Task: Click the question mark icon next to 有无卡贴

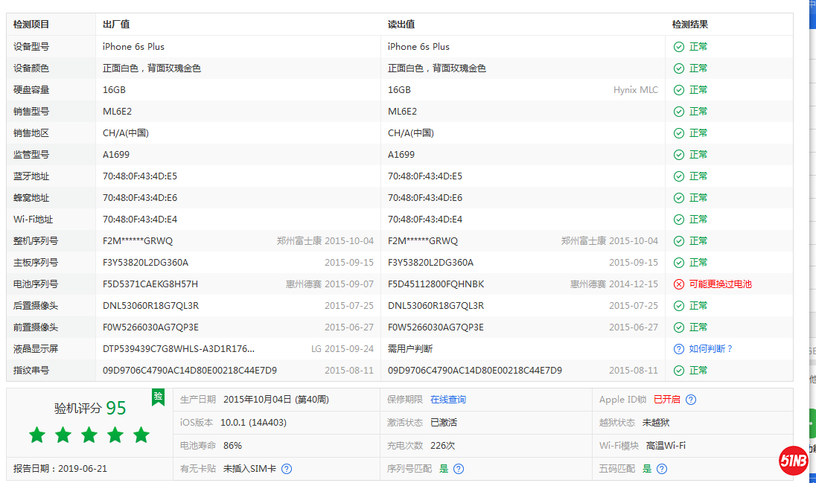Action: (286, 469)
